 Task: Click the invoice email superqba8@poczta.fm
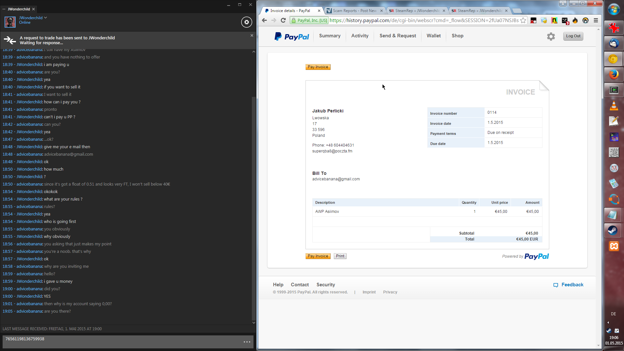(332, 151)
